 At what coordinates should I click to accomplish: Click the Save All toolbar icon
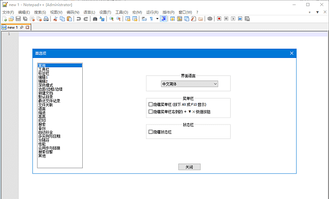click(25, 19)
